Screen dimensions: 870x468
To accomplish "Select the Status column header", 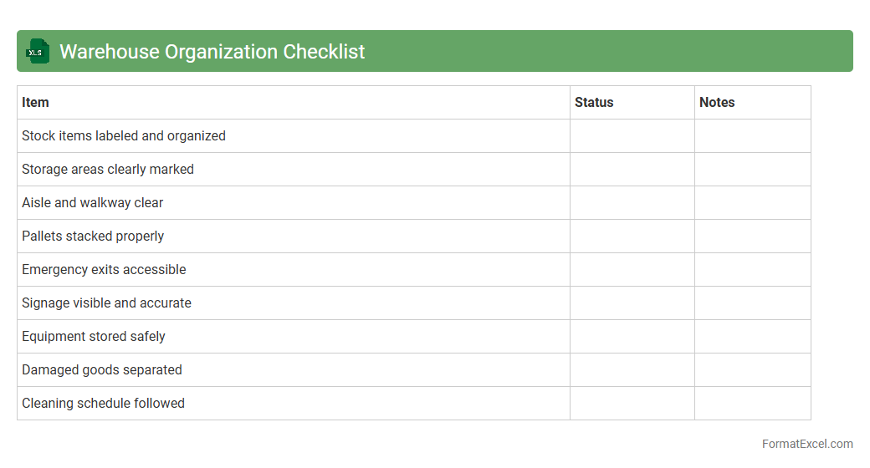I will tap(594, 102).
